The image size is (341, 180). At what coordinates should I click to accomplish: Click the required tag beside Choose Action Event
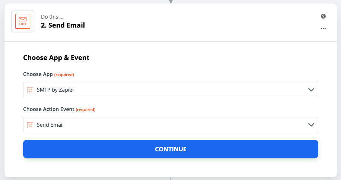[86, 110]
